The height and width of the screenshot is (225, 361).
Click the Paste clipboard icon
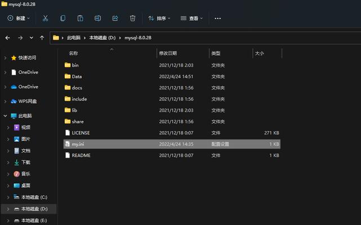(x=80, y=18)
